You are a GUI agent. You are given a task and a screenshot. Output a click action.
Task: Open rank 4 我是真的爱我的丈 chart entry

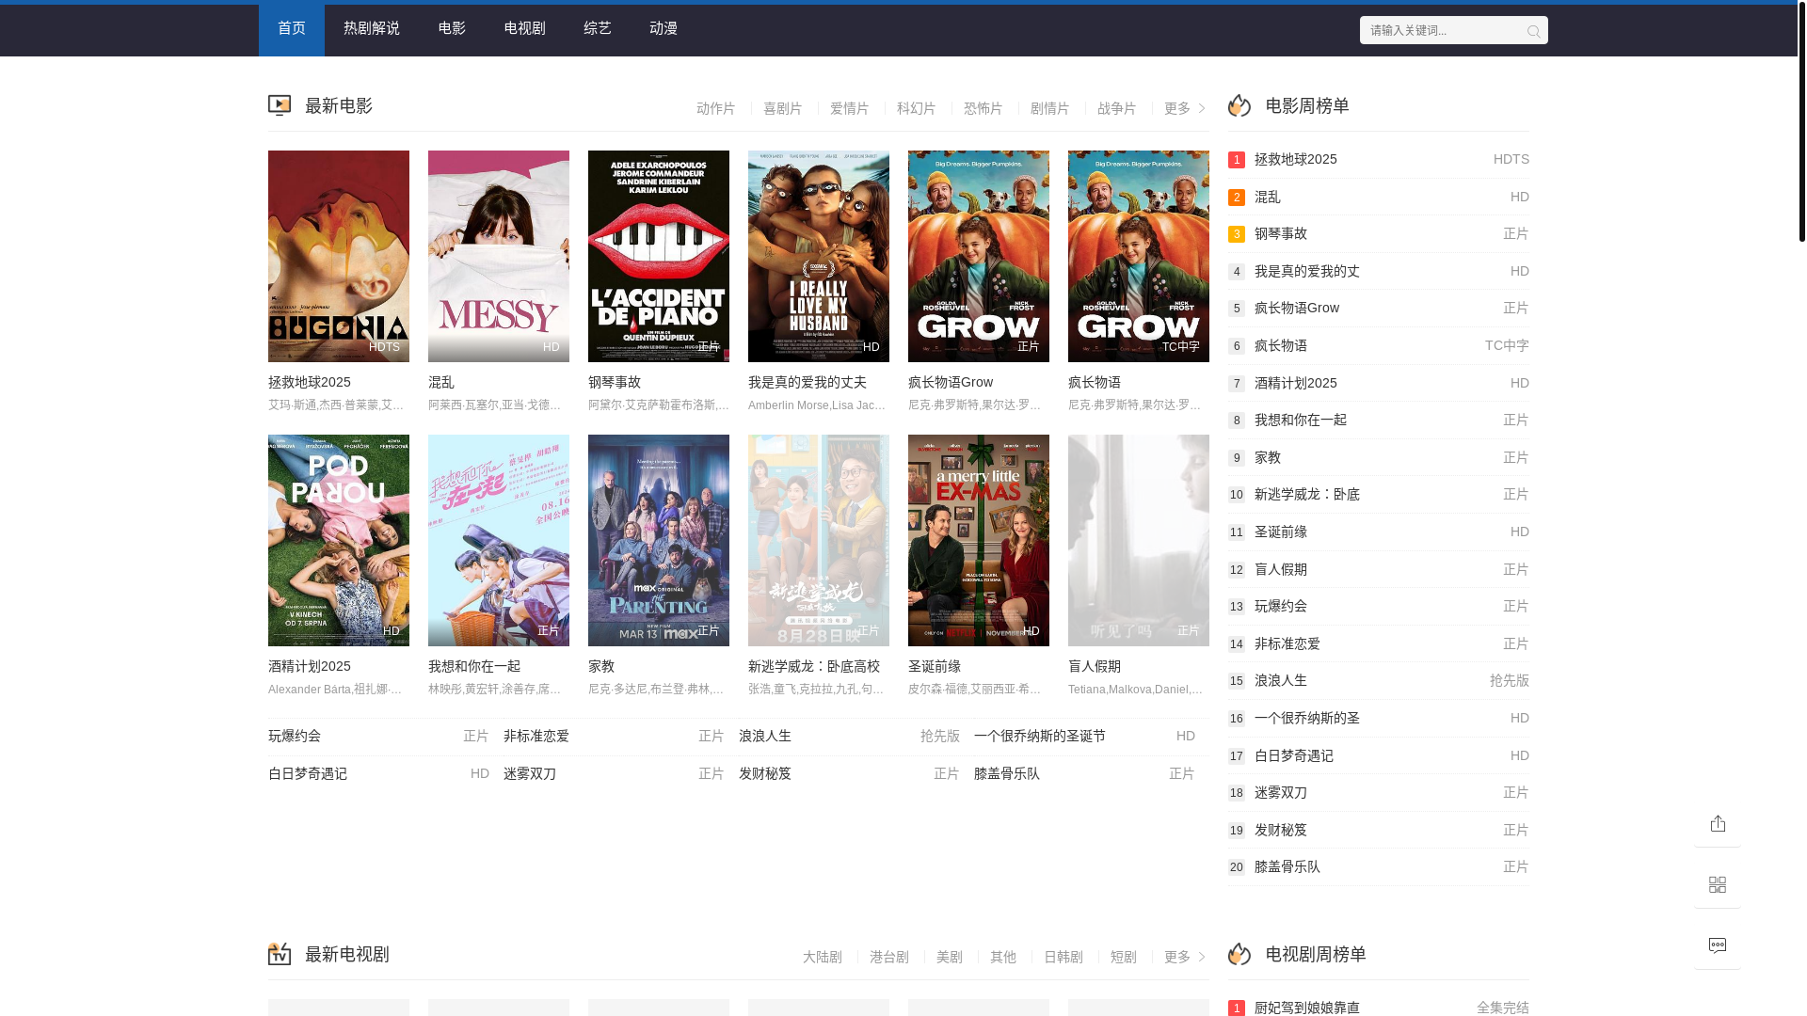pos(1379,271)
